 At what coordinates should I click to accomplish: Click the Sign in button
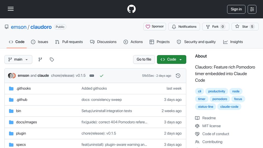pyautogui.click(x=236, y=9)
